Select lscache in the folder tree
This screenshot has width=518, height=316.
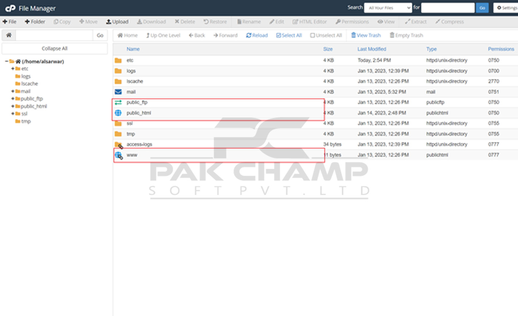(x=29, y=83)
